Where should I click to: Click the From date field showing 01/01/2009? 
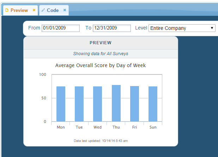(61, 28)
